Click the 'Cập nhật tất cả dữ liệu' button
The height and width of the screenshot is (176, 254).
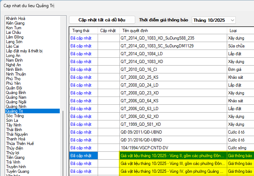point(102,20)
